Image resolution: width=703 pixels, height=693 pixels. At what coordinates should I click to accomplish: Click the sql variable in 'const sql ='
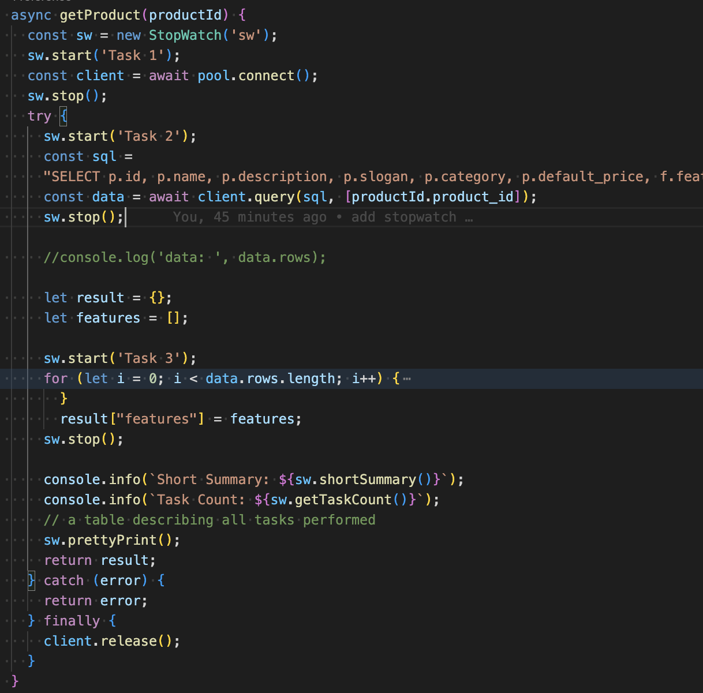click(x=104, y=156)
